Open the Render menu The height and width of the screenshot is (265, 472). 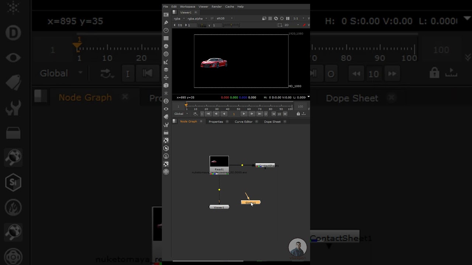point(216,7)
